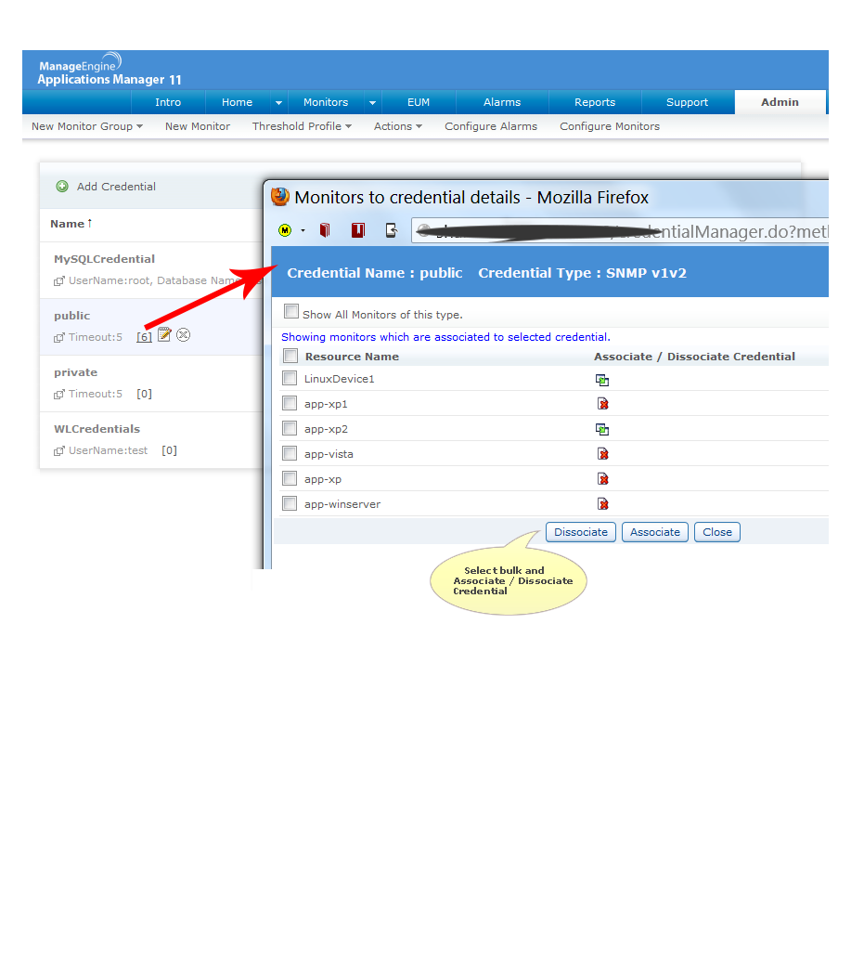
Task: Check the app-vista checkbox
Action: [290, 453]
